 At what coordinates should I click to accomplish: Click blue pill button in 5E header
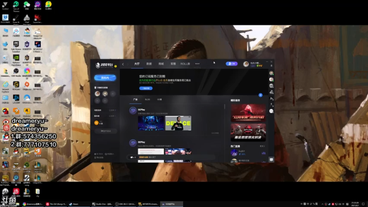[x=232, y=63]
